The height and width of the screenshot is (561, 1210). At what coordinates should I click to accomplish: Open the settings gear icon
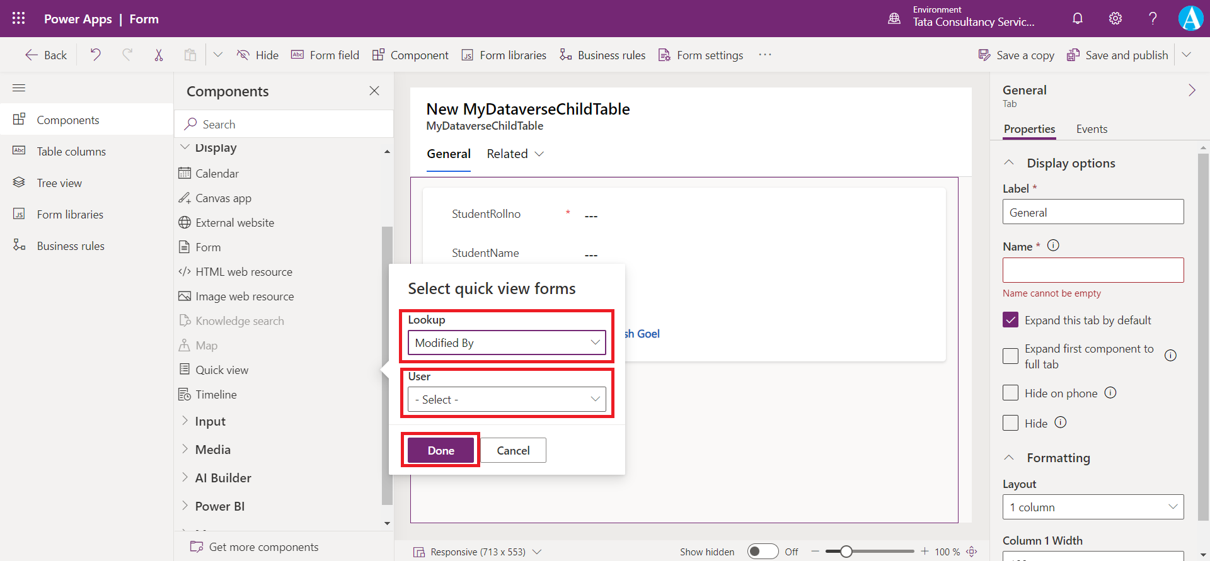pyautogui.click(x=1115, y=18)
